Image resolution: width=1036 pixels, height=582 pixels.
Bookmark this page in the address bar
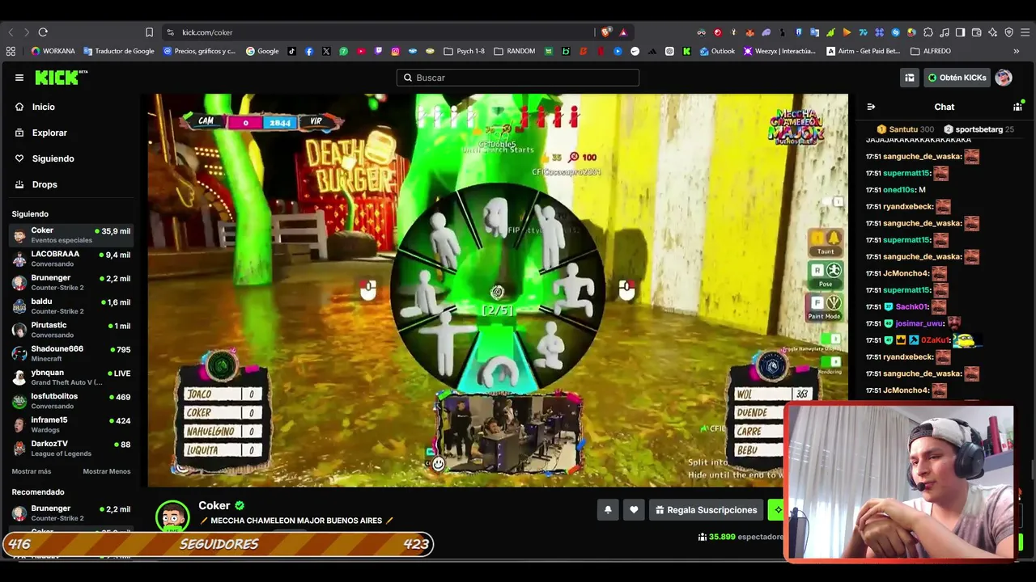pos(149,32)
